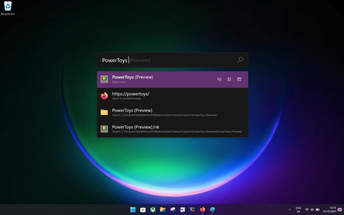Click the ENG UK language indicator
The width and height of the screenshot is (344, 215).
click(x=298, y=210)
